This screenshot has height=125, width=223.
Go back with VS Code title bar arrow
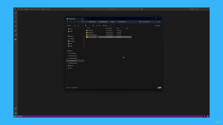pos(80,9)
